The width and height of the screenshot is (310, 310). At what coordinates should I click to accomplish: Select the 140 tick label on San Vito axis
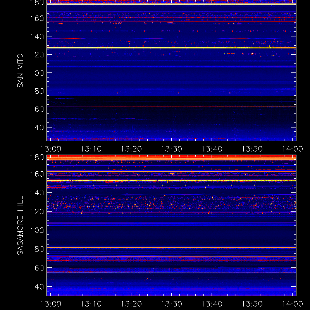[x=37, y=36]
